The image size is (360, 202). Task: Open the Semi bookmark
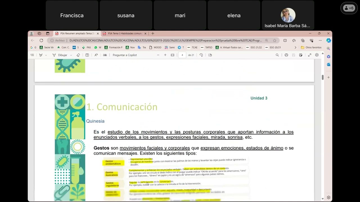click(x=170, y=47)
